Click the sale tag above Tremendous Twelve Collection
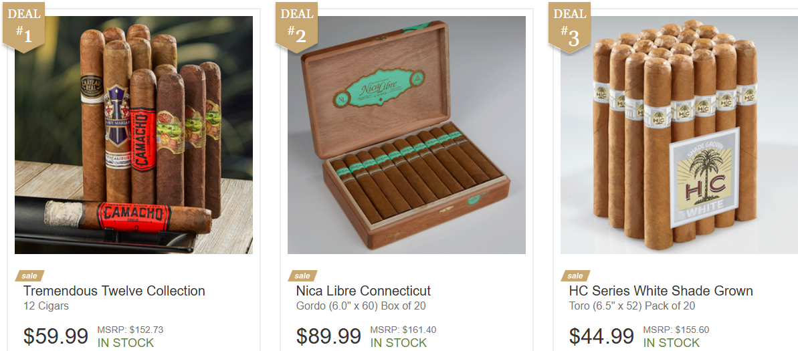This screenshot has width=798, height=351. pos(29,275)
